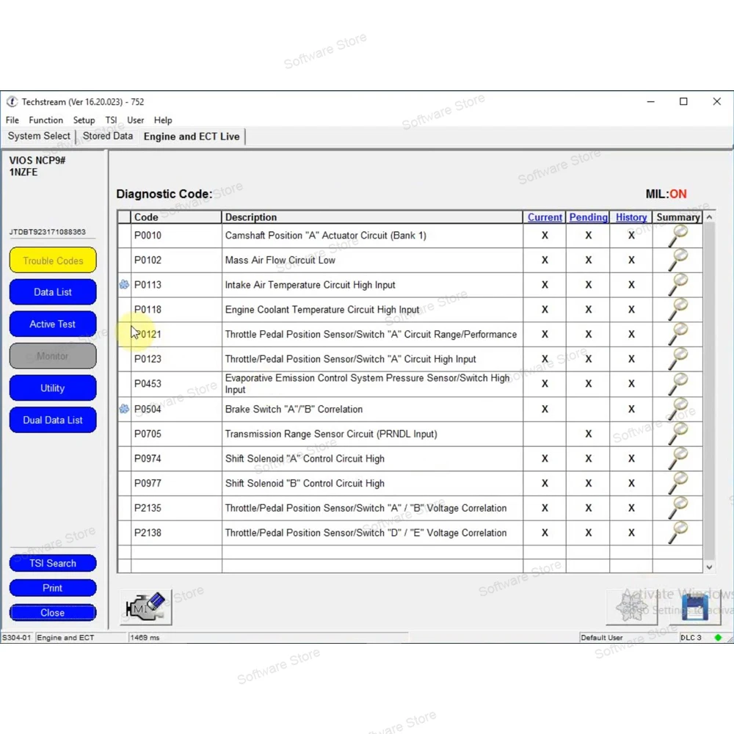This screenshot has width=734, height=734.
Task: Sort by the Current column header
Action: (545, 217)
